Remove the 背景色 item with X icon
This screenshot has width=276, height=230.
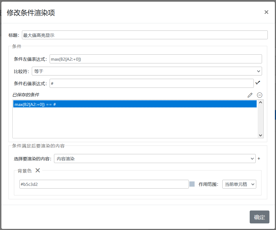click(x=38, y=170)
